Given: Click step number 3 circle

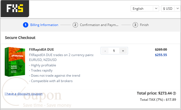Looking at the screenshot, I should coord(135,25).
